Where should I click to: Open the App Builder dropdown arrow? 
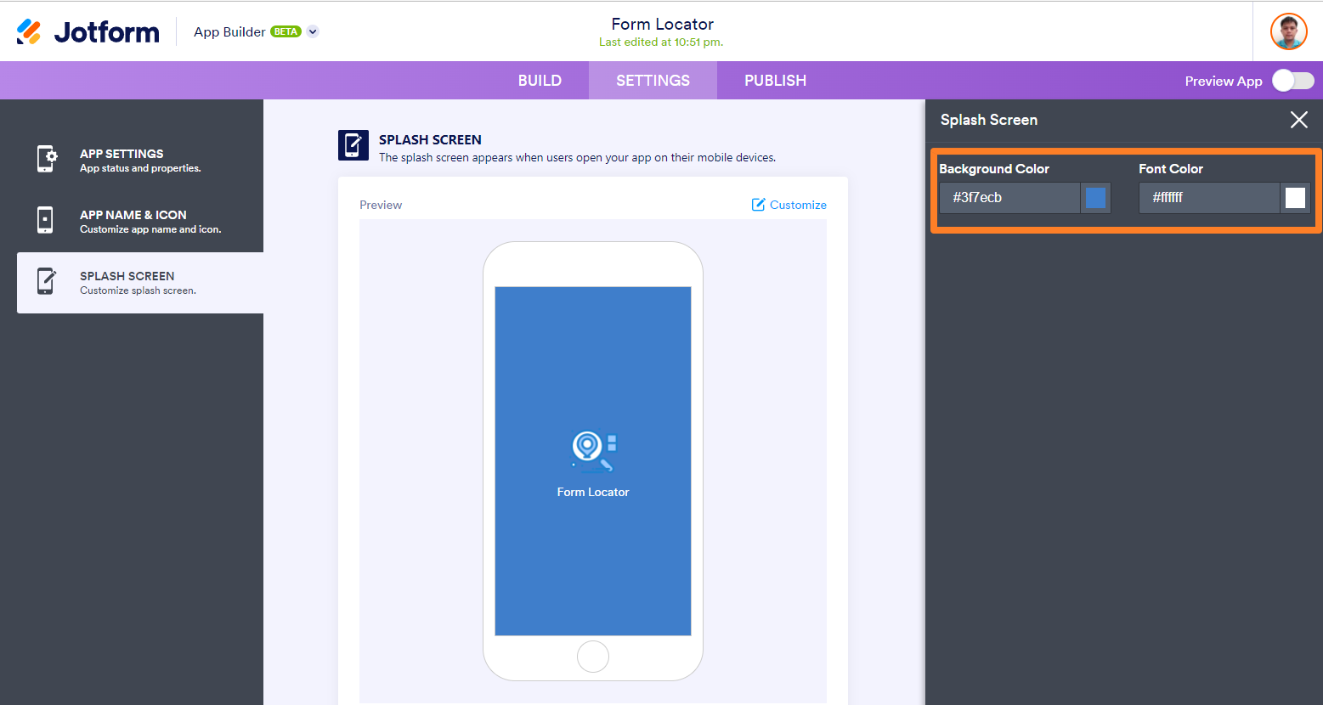(313, 31)
